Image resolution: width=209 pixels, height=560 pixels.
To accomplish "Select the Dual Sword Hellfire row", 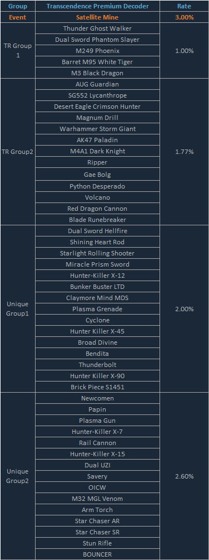I will pyautogui.click(x=98, y=231).
